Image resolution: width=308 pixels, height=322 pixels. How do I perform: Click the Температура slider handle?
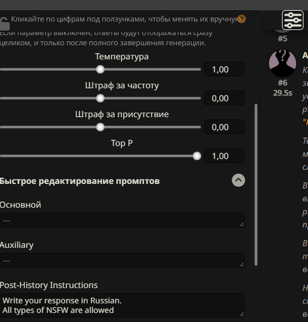coord(100,70)
